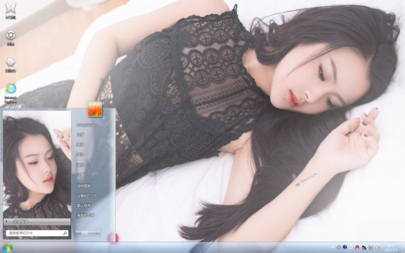Image resolution: width=405 pixels, height=253 pixels.
Task: Open the QQ penguin tray icon
Action: pos(357,248)
